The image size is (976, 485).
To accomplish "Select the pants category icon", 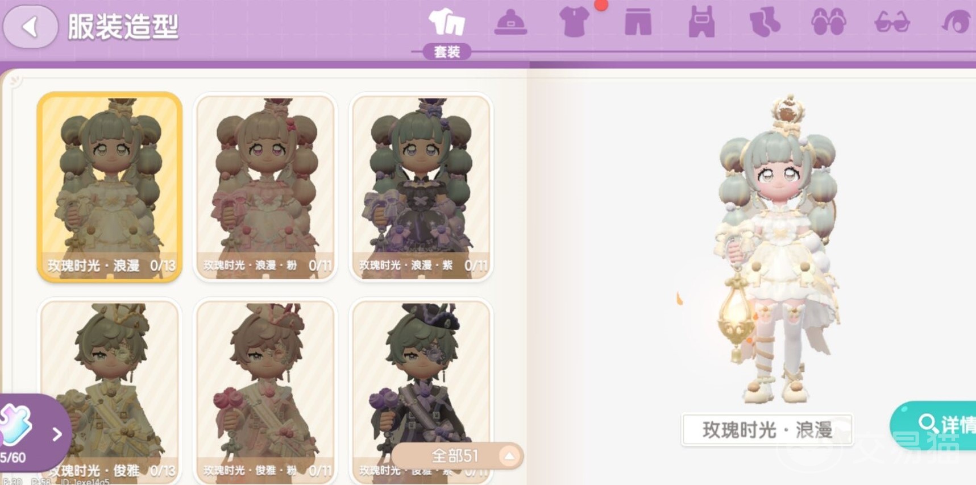I will 638,23.
